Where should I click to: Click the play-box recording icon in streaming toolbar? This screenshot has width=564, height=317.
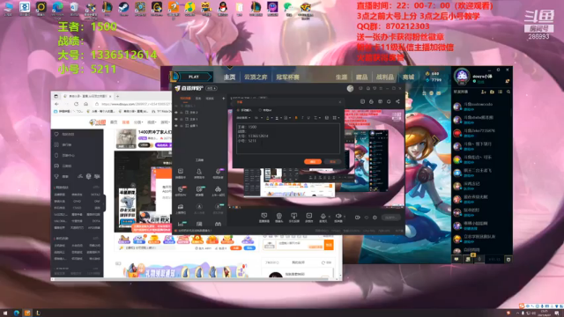[309, 216]
